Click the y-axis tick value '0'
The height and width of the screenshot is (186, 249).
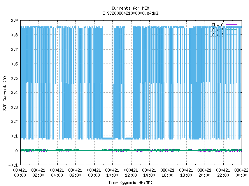(x=16, y=151)
